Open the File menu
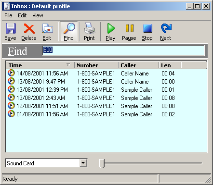Screen dimensions: 213x185 coord(8,15)
